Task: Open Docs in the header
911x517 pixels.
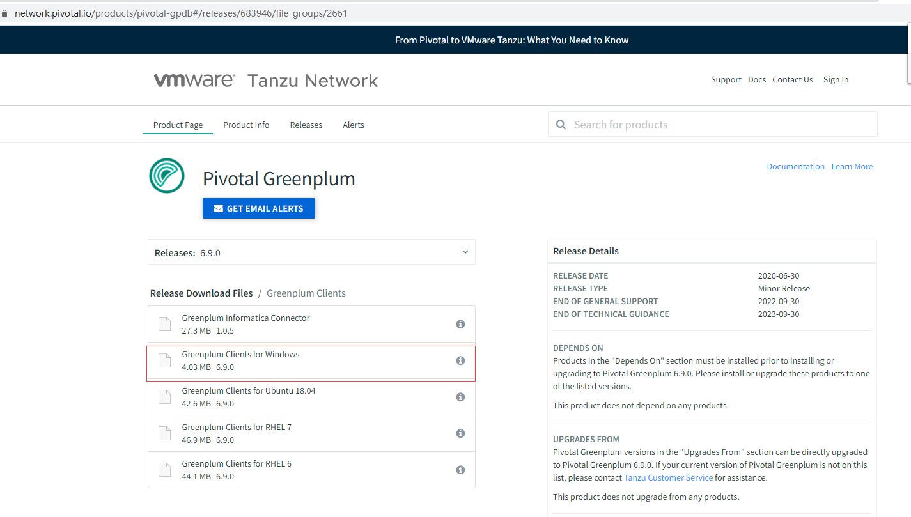Action: (x=757, y=80)
